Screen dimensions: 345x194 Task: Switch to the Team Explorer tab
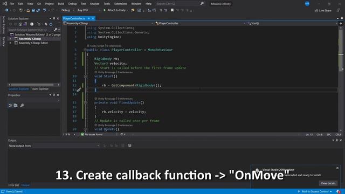[x=40, y=89]
